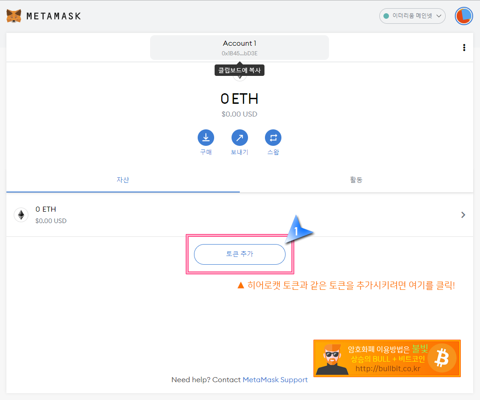Switch to the 활동 (Activity) tab
This screenshot has height=400, width=480.
(356, 180)
